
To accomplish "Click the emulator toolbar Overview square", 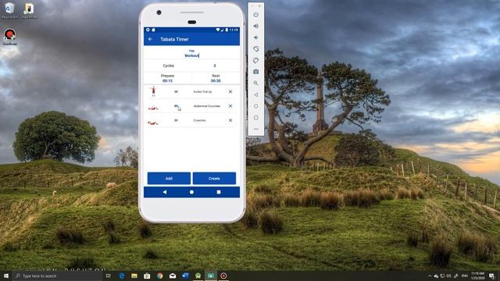I will tap(255, 118).
